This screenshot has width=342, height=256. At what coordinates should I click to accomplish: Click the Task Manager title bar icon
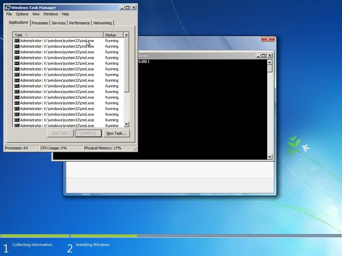click(8, 8)
